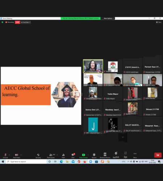Screen dimensions: 163x181
Task: Open Breakout Rooms
Action: [x=105, y=155]
